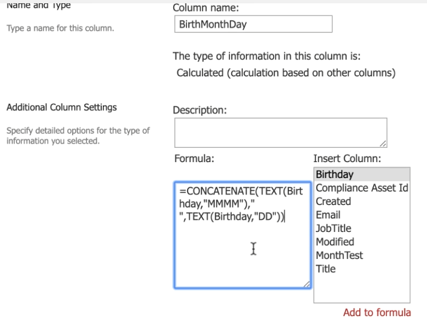The image size is (427, 321).
Task: Select Compliance Asset Id column
Action: click(362, 188)
